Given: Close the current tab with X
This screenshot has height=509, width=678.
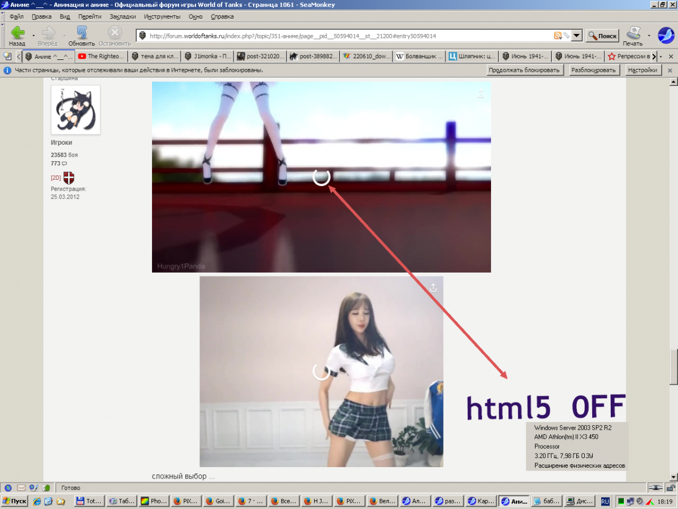Looking at the screenshot, I should click(x=671, y=57).
